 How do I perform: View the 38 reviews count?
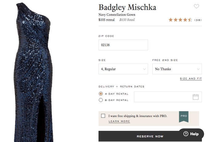198,20
